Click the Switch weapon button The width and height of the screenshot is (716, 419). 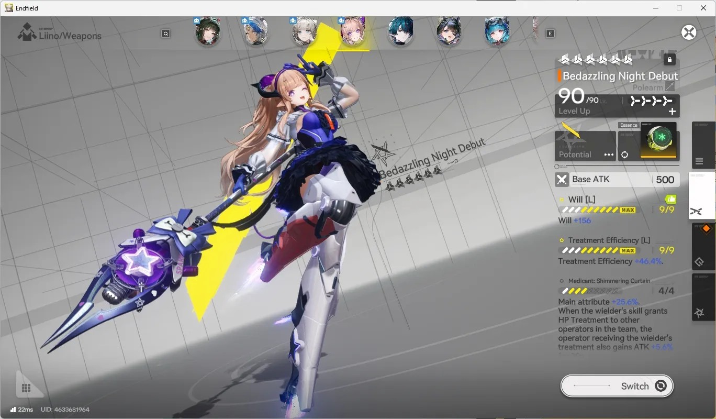coord(617,386)
